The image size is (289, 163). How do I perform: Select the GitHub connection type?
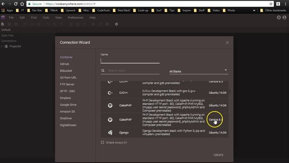[x=64, y=64]
